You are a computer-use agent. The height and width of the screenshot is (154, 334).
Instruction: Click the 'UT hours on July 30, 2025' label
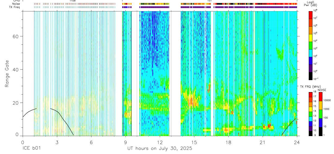click(160, 149)
